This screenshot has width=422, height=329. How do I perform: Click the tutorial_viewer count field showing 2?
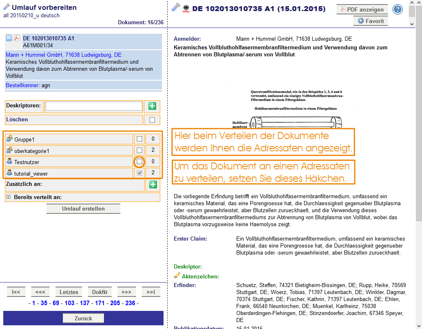click(x=153, y=173)
